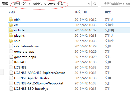Click LICENSE-Apache-Basho file icon
The height and width of the screenshot is (91, 130).
[11, 78]
